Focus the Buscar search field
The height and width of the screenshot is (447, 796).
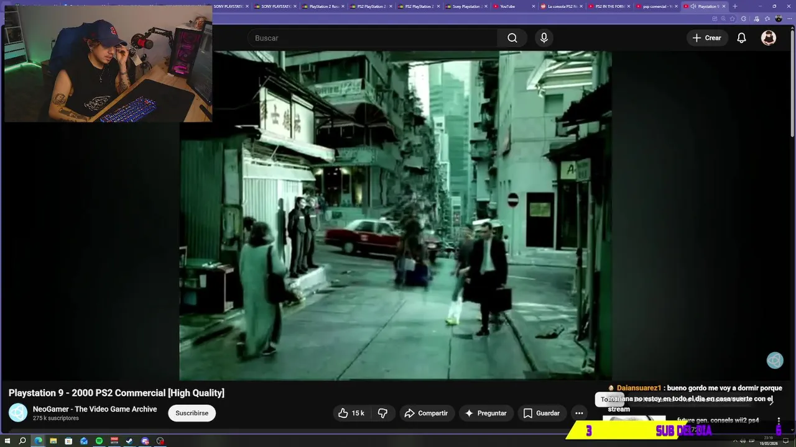click(x=373, y=38)
